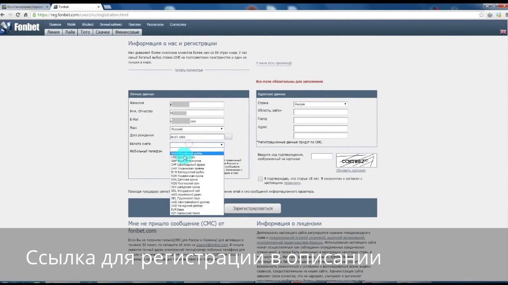Screen dimensions: 508x285
Task: Select NOK Норвежская крона option
Action: pyautogui.click(x=197, y=176)
